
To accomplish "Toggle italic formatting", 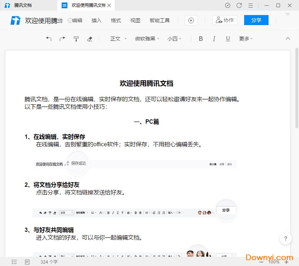I will [x=214, y=39].
